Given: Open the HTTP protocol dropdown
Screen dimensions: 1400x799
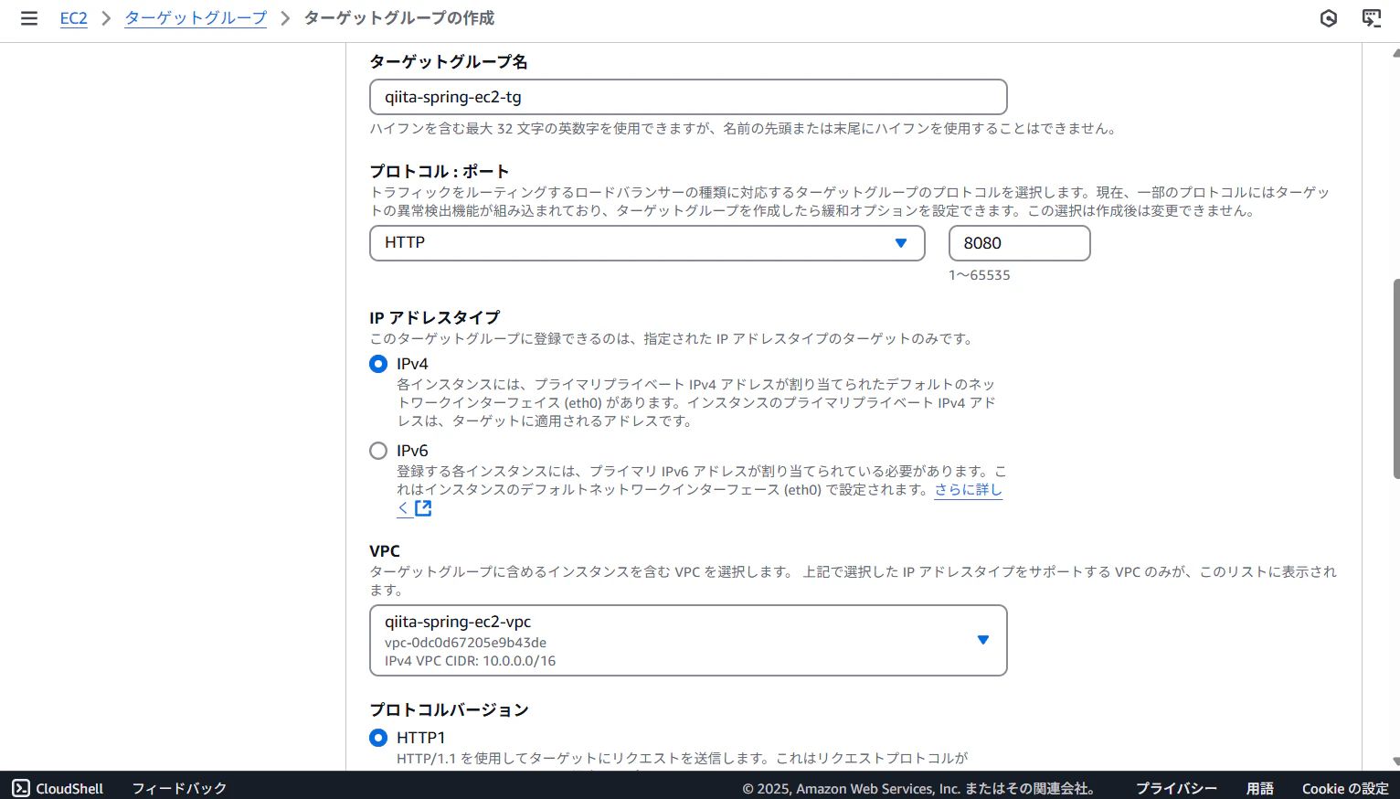Looking at the screenshot, I should click(x=647, y=243).
